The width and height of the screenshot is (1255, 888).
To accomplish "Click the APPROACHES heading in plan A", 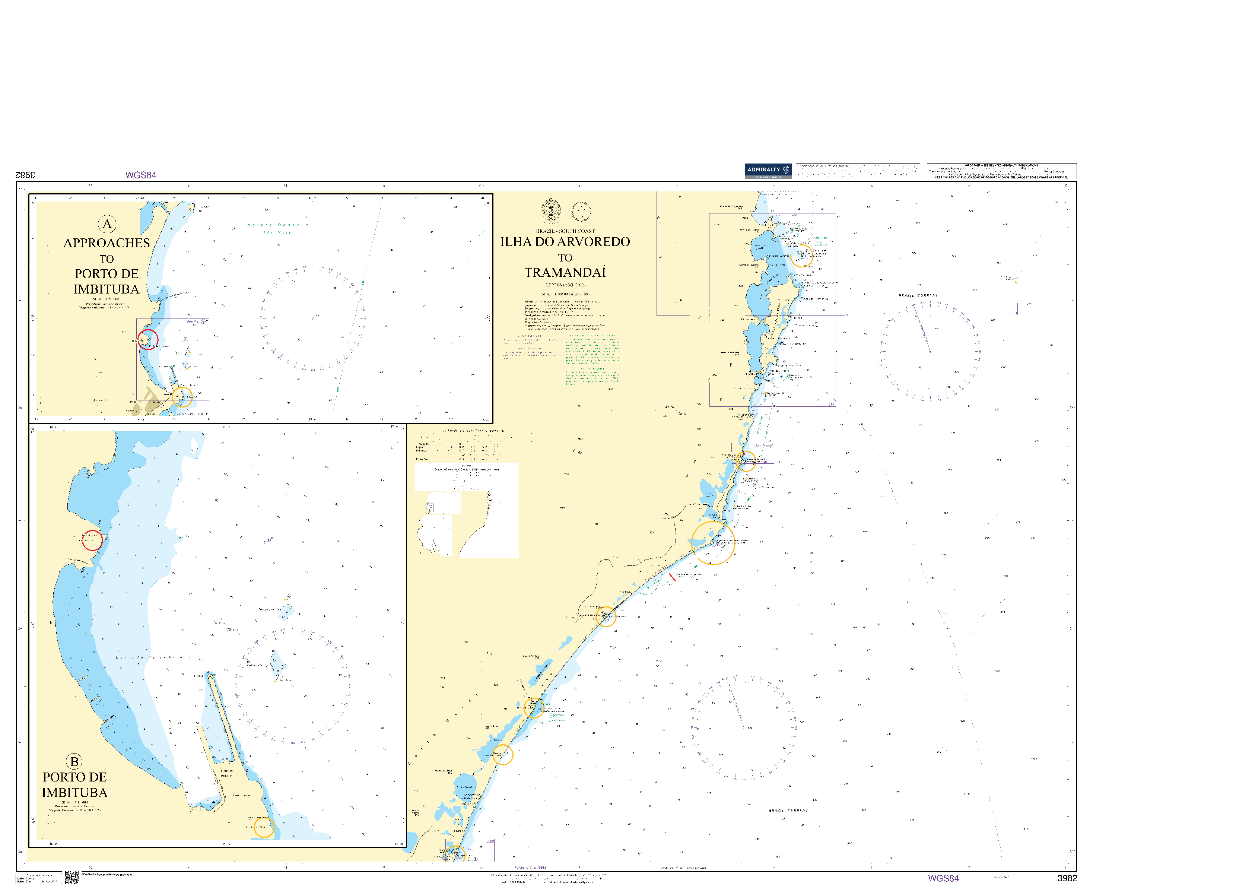I will pos(107,243).
